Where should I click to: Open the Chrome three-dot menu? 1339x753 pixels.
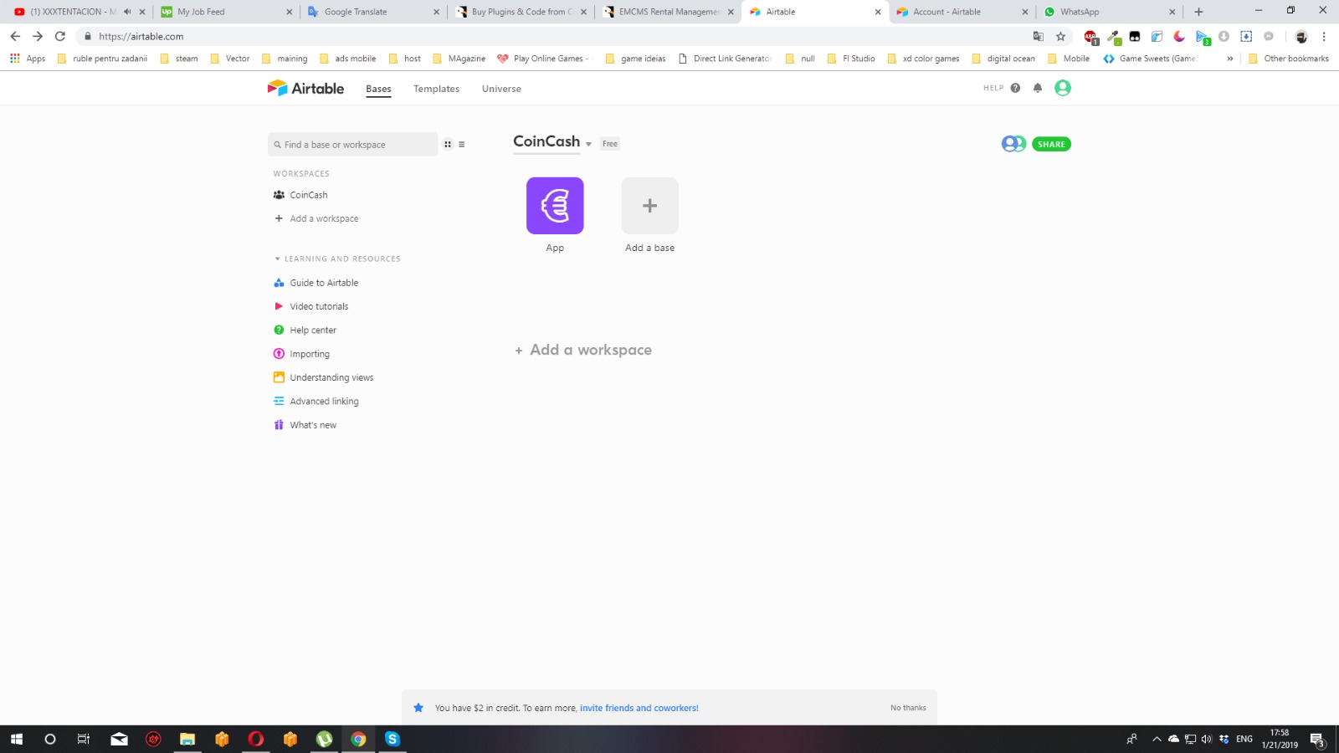click(x=1324, y=37)
